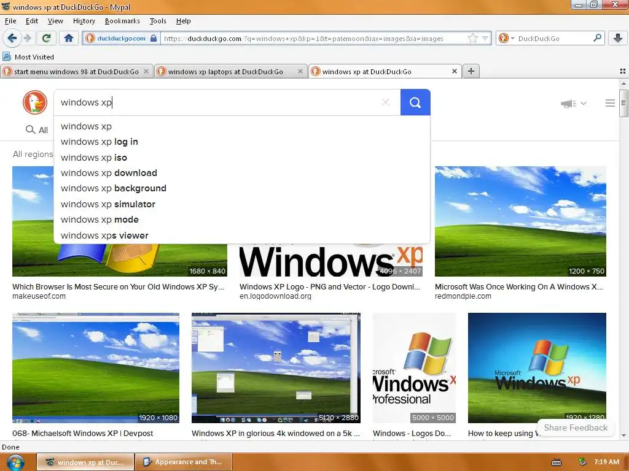Choose suggestion 'windows xp background'
Viewport: 629px width, 471px height.
[242, 188]
